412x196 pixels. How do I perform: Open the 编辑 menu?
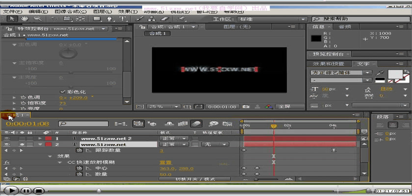[x=38, y=12]
